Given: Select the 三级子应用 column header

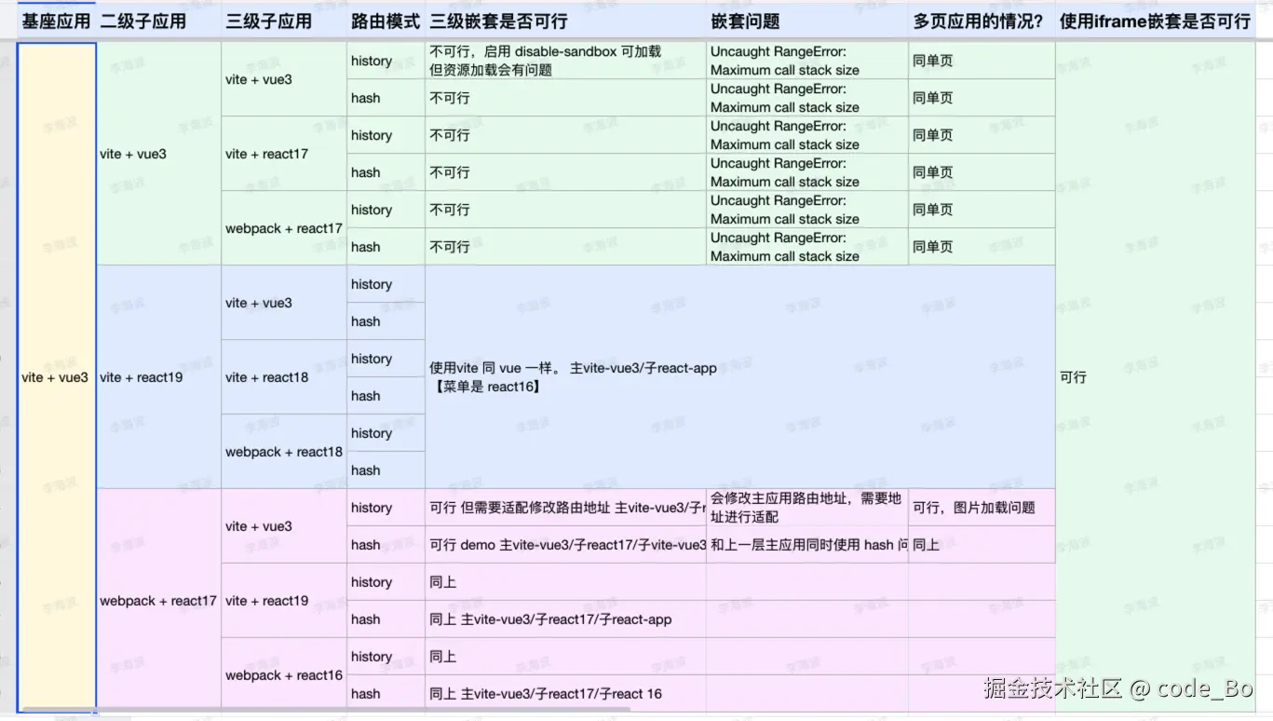Looking at the screenshot, I should (x=284, y=21).
